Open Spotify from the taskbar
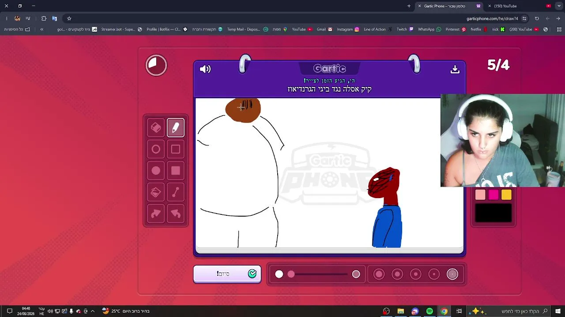The image size is (565, 317). [x=429, y=311]
